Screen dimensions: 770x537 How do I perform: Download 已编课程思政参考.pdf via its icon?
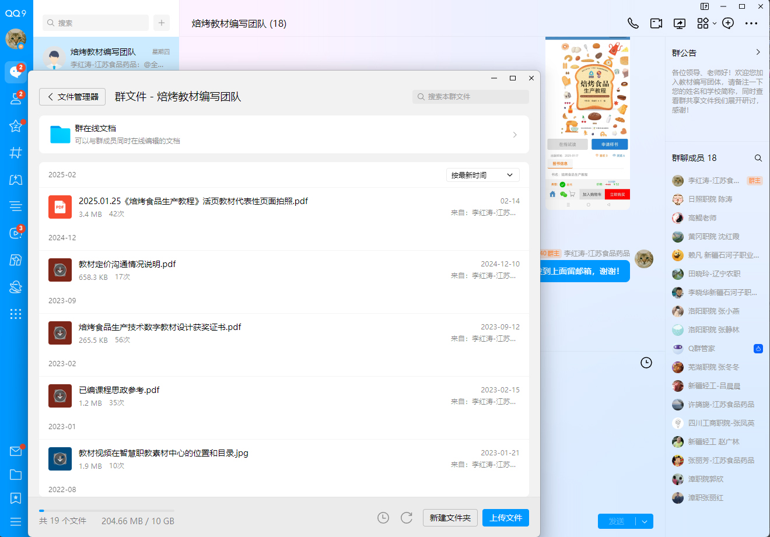click(x=60, y=396)
